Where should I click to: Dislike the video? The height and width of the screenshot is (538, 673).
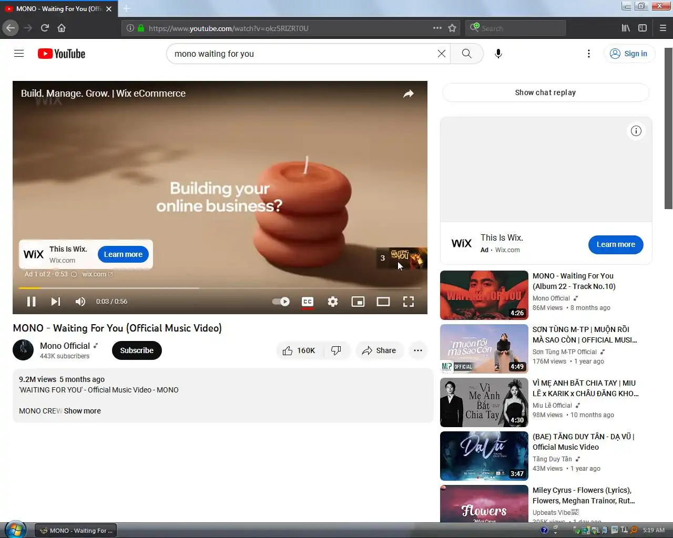(336, 350)
